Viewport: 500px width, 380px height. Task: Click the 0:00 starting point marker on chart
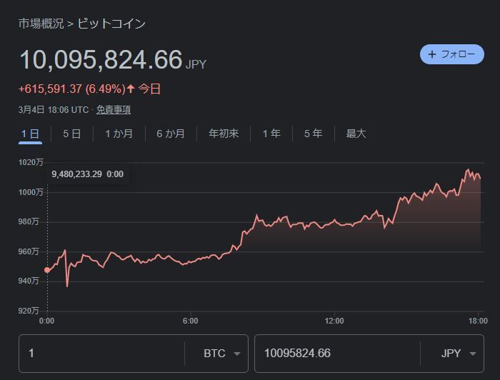click(47, 270)
